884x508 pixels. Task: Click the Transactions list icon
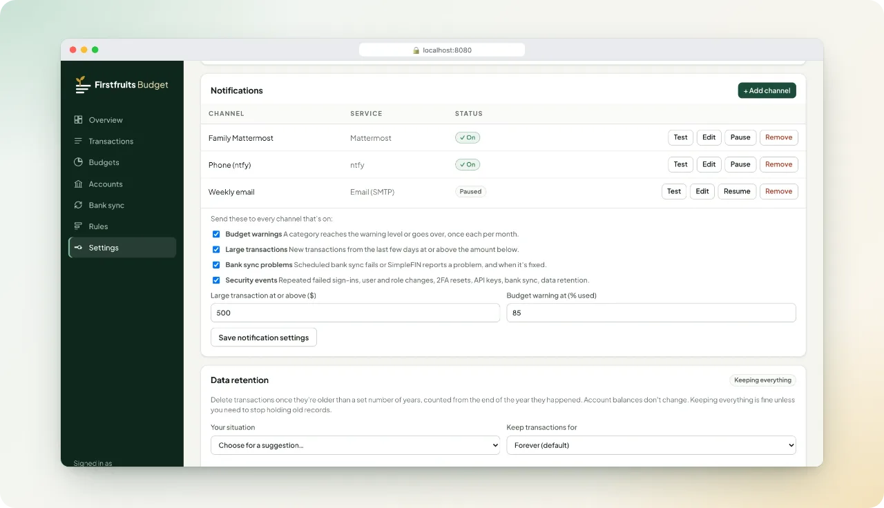(78, 141)
